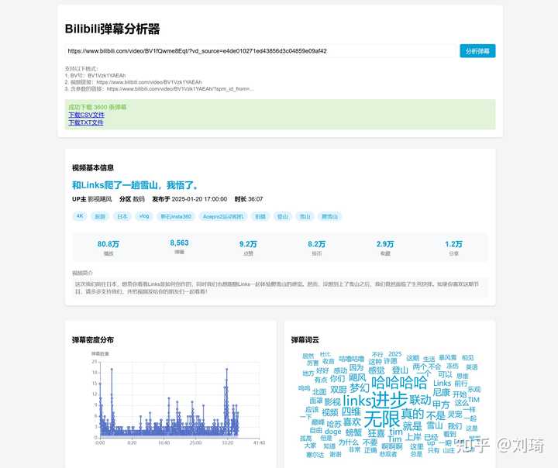Click the 8.2万 coins stat

point(317,247)
